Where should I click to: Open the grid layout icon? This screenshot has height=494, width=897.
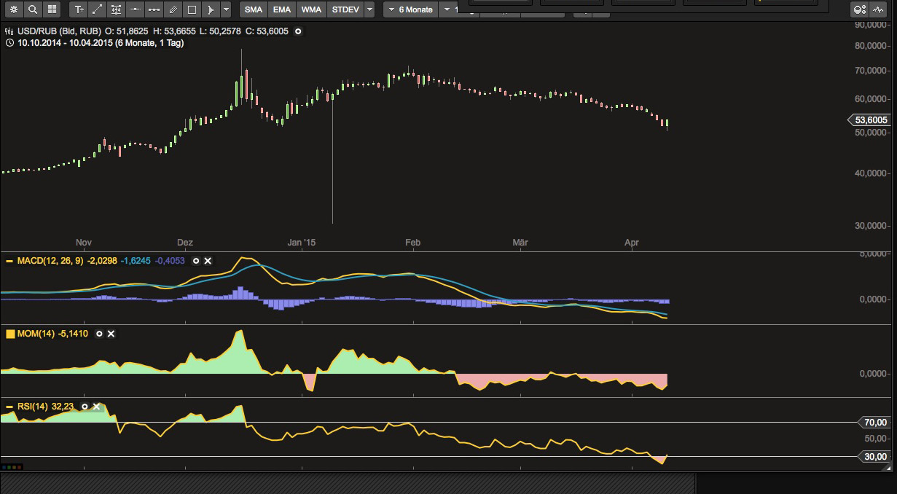51,9
